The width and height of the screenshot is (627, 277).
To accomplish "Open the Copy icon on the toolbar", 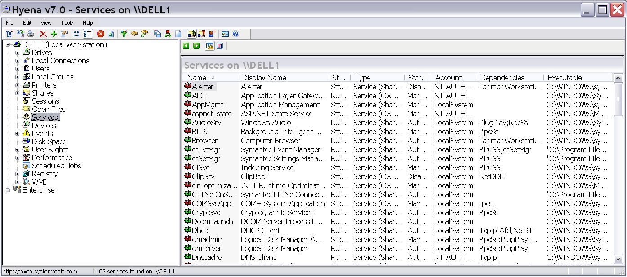I will (x=158, y=34).
